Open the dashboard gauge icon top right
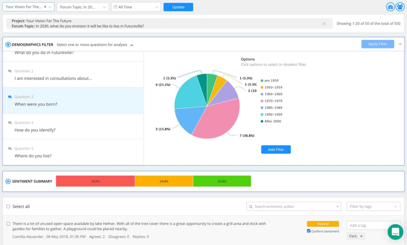 (390, 6)
